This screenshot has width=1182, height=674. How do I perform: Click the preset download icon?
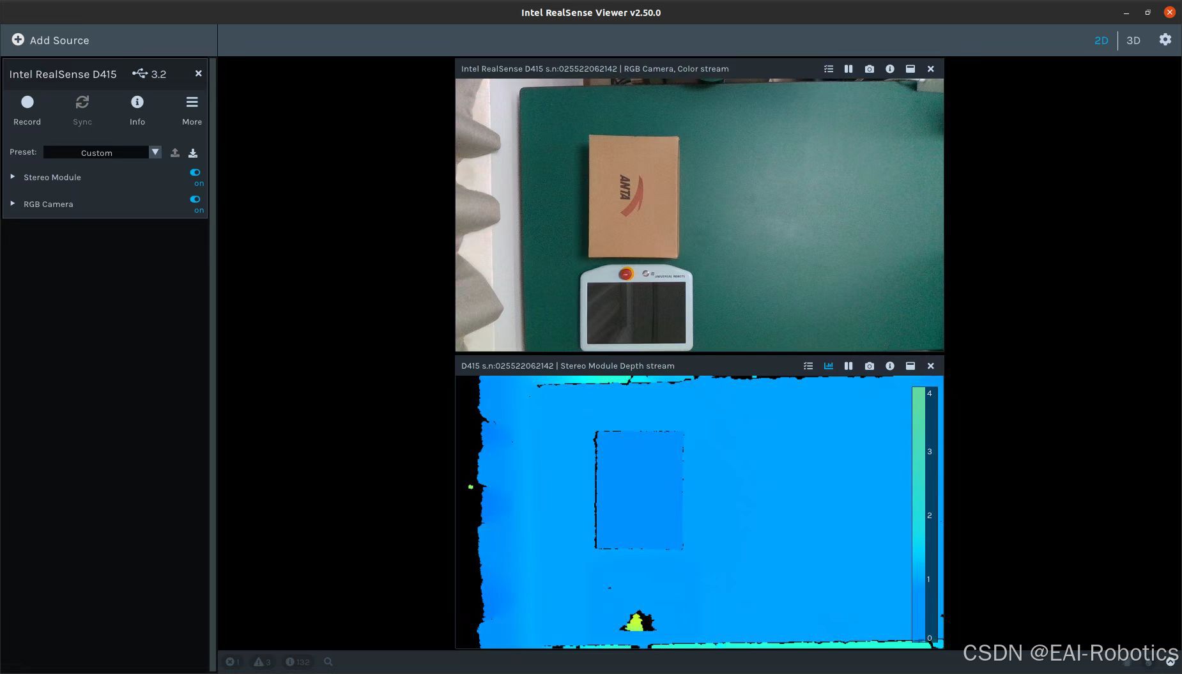coord(193,152)
